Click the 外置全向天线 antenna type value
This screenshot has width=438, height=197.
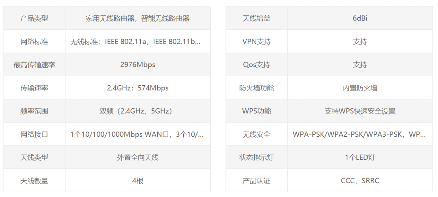[x=138, y=157]
